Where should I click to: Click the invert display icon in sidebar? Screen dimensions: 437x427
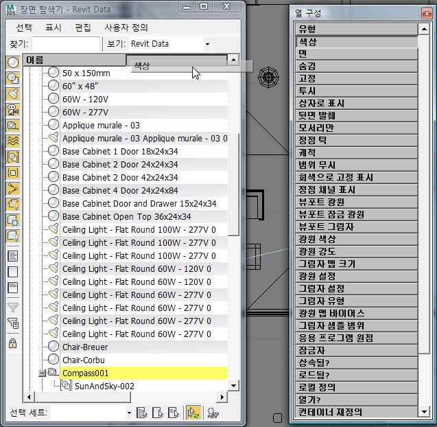coord(13,288)
